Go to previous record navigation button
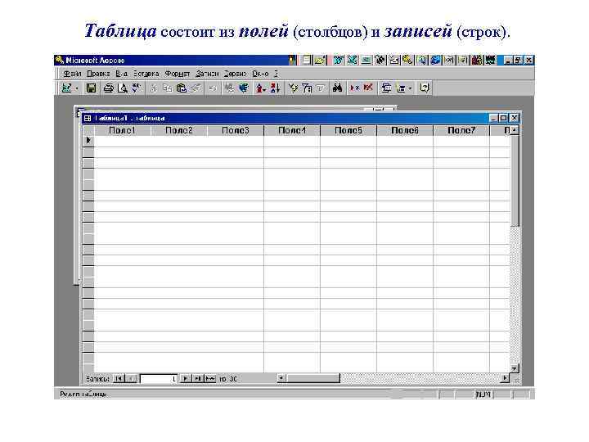The image size is (589, 442). 131,379
